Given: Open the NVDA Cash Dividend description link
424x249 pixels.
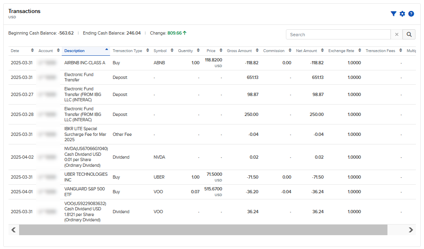Looking at the screenshot, I should coord(85,157).
